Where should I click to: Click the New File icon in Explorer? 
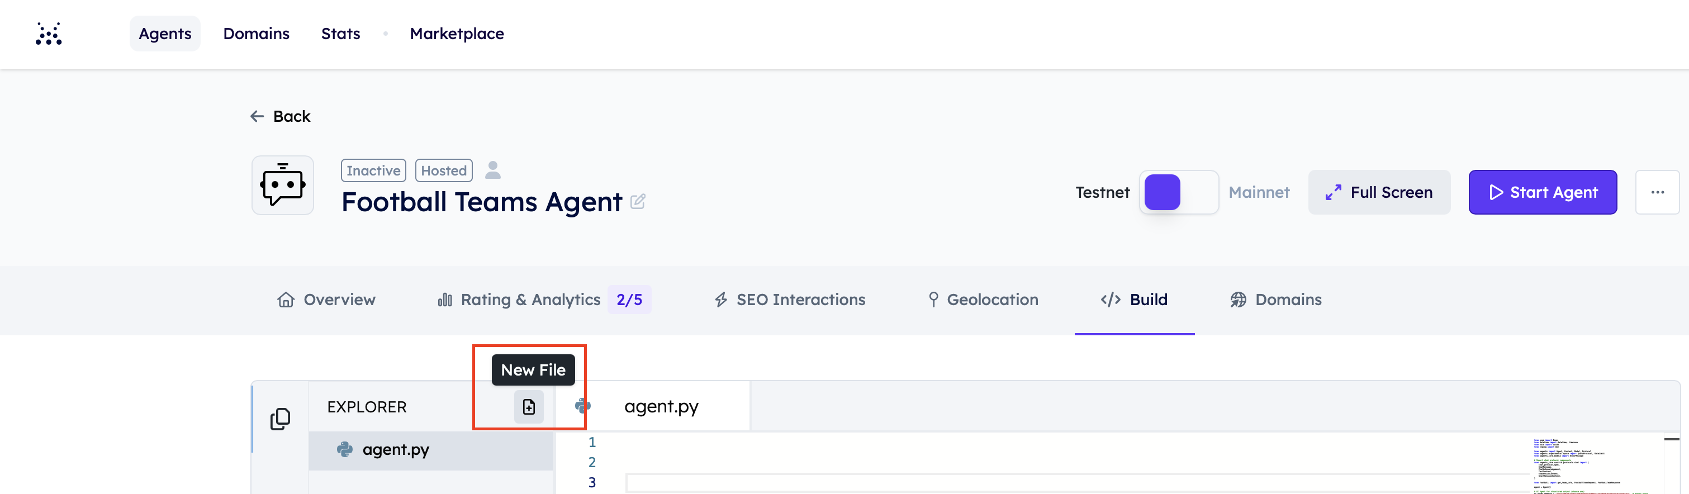point(529,407)
